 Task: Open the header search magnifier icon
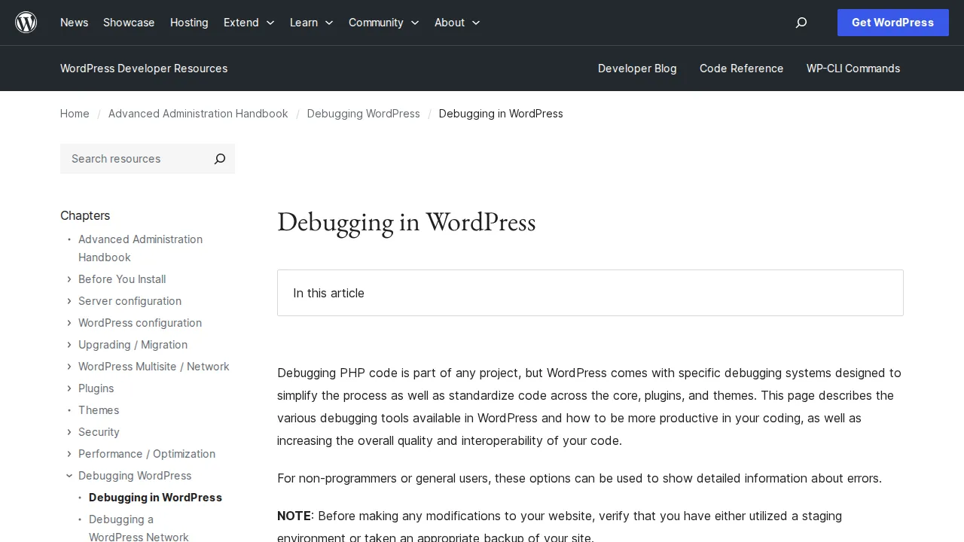click(x=801, y=23)
